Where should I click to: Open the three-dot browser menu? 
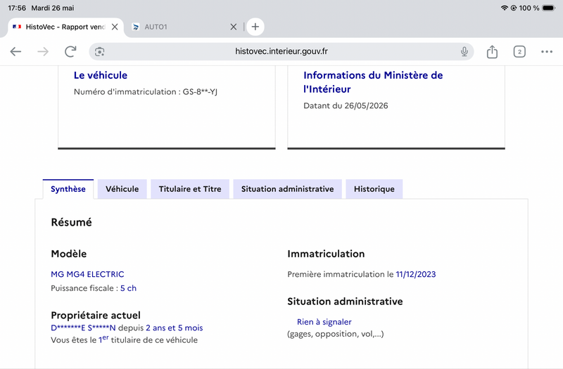point(547,51)
